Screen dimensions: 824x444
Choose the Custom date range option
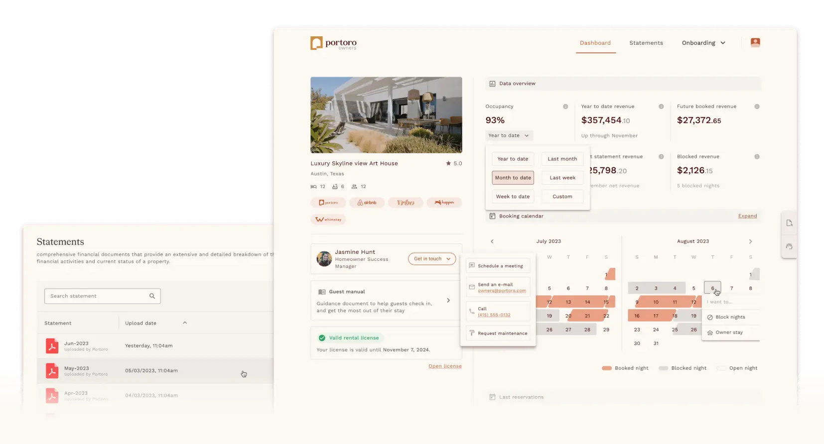tap(562, 197)
